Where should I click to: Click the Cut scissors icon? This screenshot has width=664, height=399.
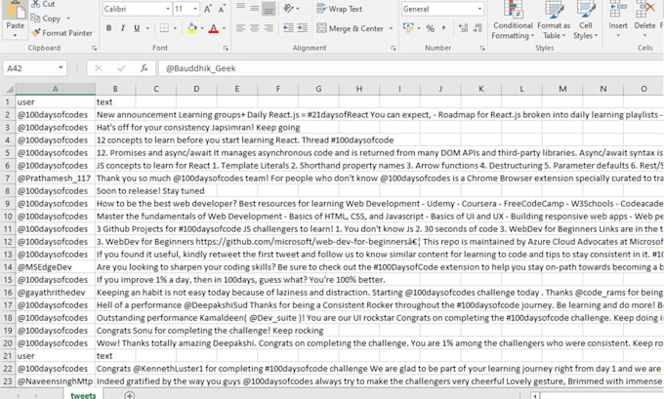tap(35, 4)
